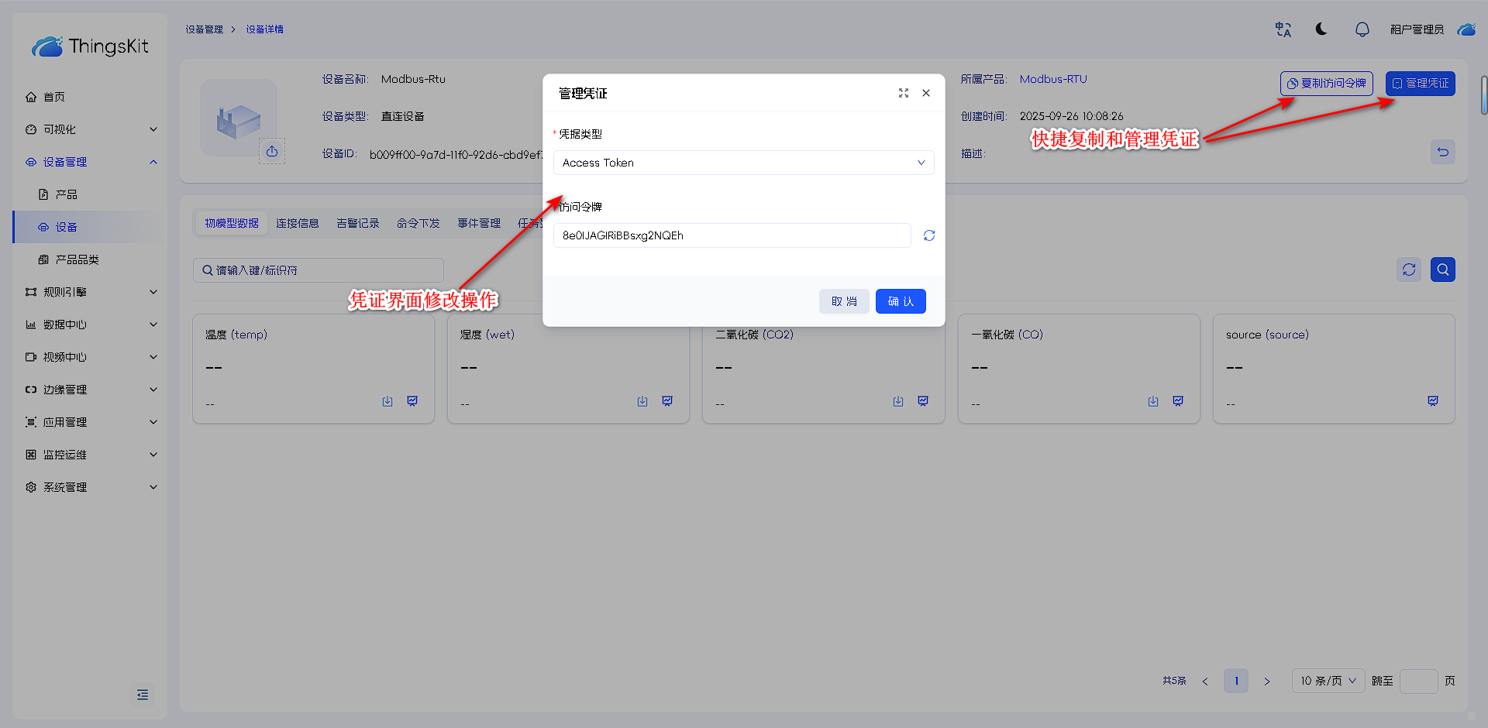This screenshot has height=728, width=1488.
Task: Select the products item in sidebar
Action: (x=66, y=194)
